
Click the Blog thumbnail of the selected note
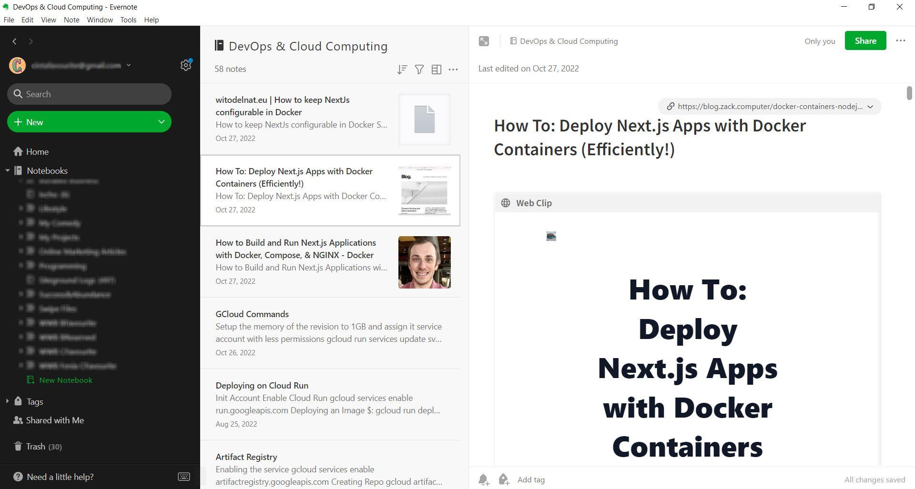(x=425, y=190)
